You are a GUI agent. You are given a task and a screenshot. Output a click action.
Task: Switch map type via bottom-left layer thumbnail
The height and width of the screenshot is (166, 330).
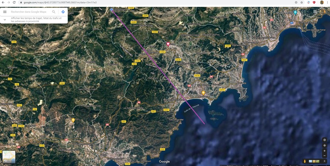point(9,157)
